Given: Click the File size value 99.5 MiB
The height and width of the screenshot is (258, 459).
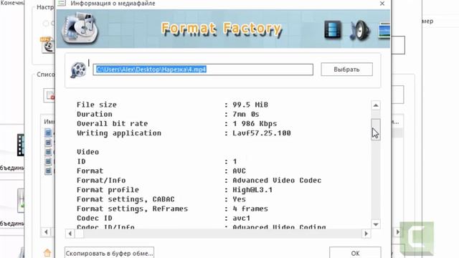Looking at the screenshot, I should (250, 105).
